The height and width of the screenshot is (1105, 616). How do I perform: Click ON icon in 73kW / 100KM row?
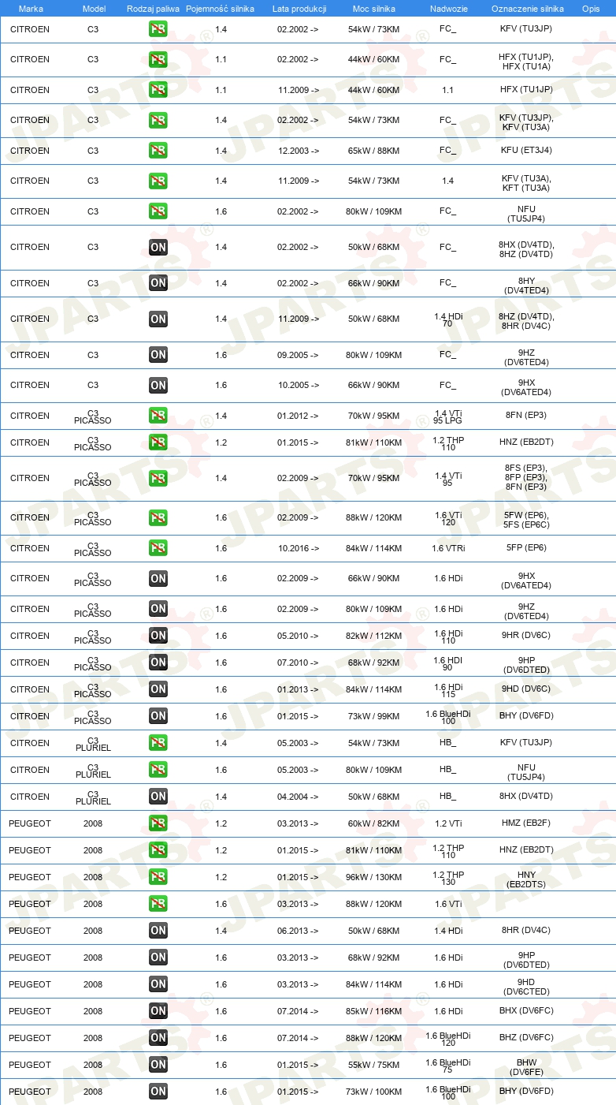click(x=158, y=1092)
